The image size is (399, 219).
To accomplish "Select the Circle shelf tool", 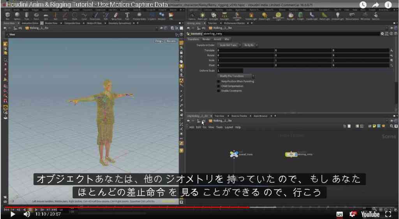I will (x=74, y=16).
